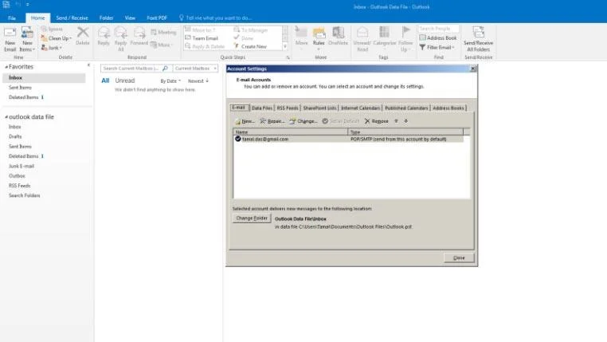The height and width of the screenshot is (342, 607).
Task: Click the Ignore conversation button
Action: (x=52, y=29)
